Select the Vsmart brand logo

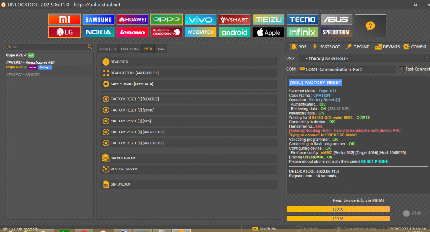point(235,19)
